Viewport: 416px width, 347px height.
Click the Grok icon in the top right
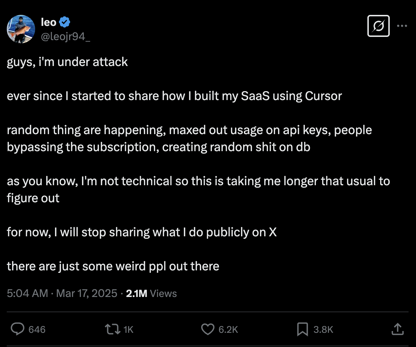click(378, 26)
